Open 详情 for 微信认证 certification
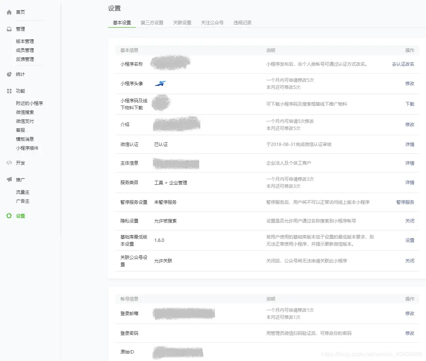Screen dimensions: 426x361 pos(410,144)
